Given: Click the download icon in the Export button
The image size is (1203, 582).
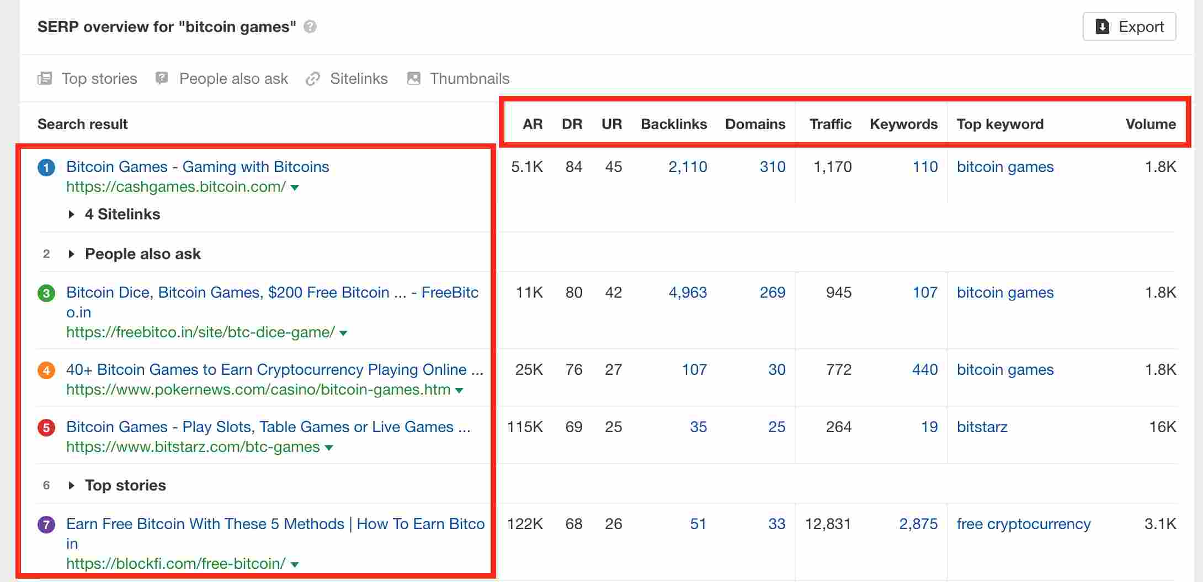Looking at the screenshot, I should [1102, 26].
